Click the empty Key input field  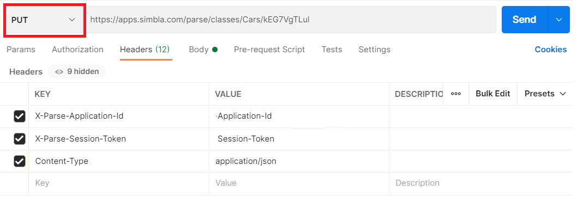point(119,183)
